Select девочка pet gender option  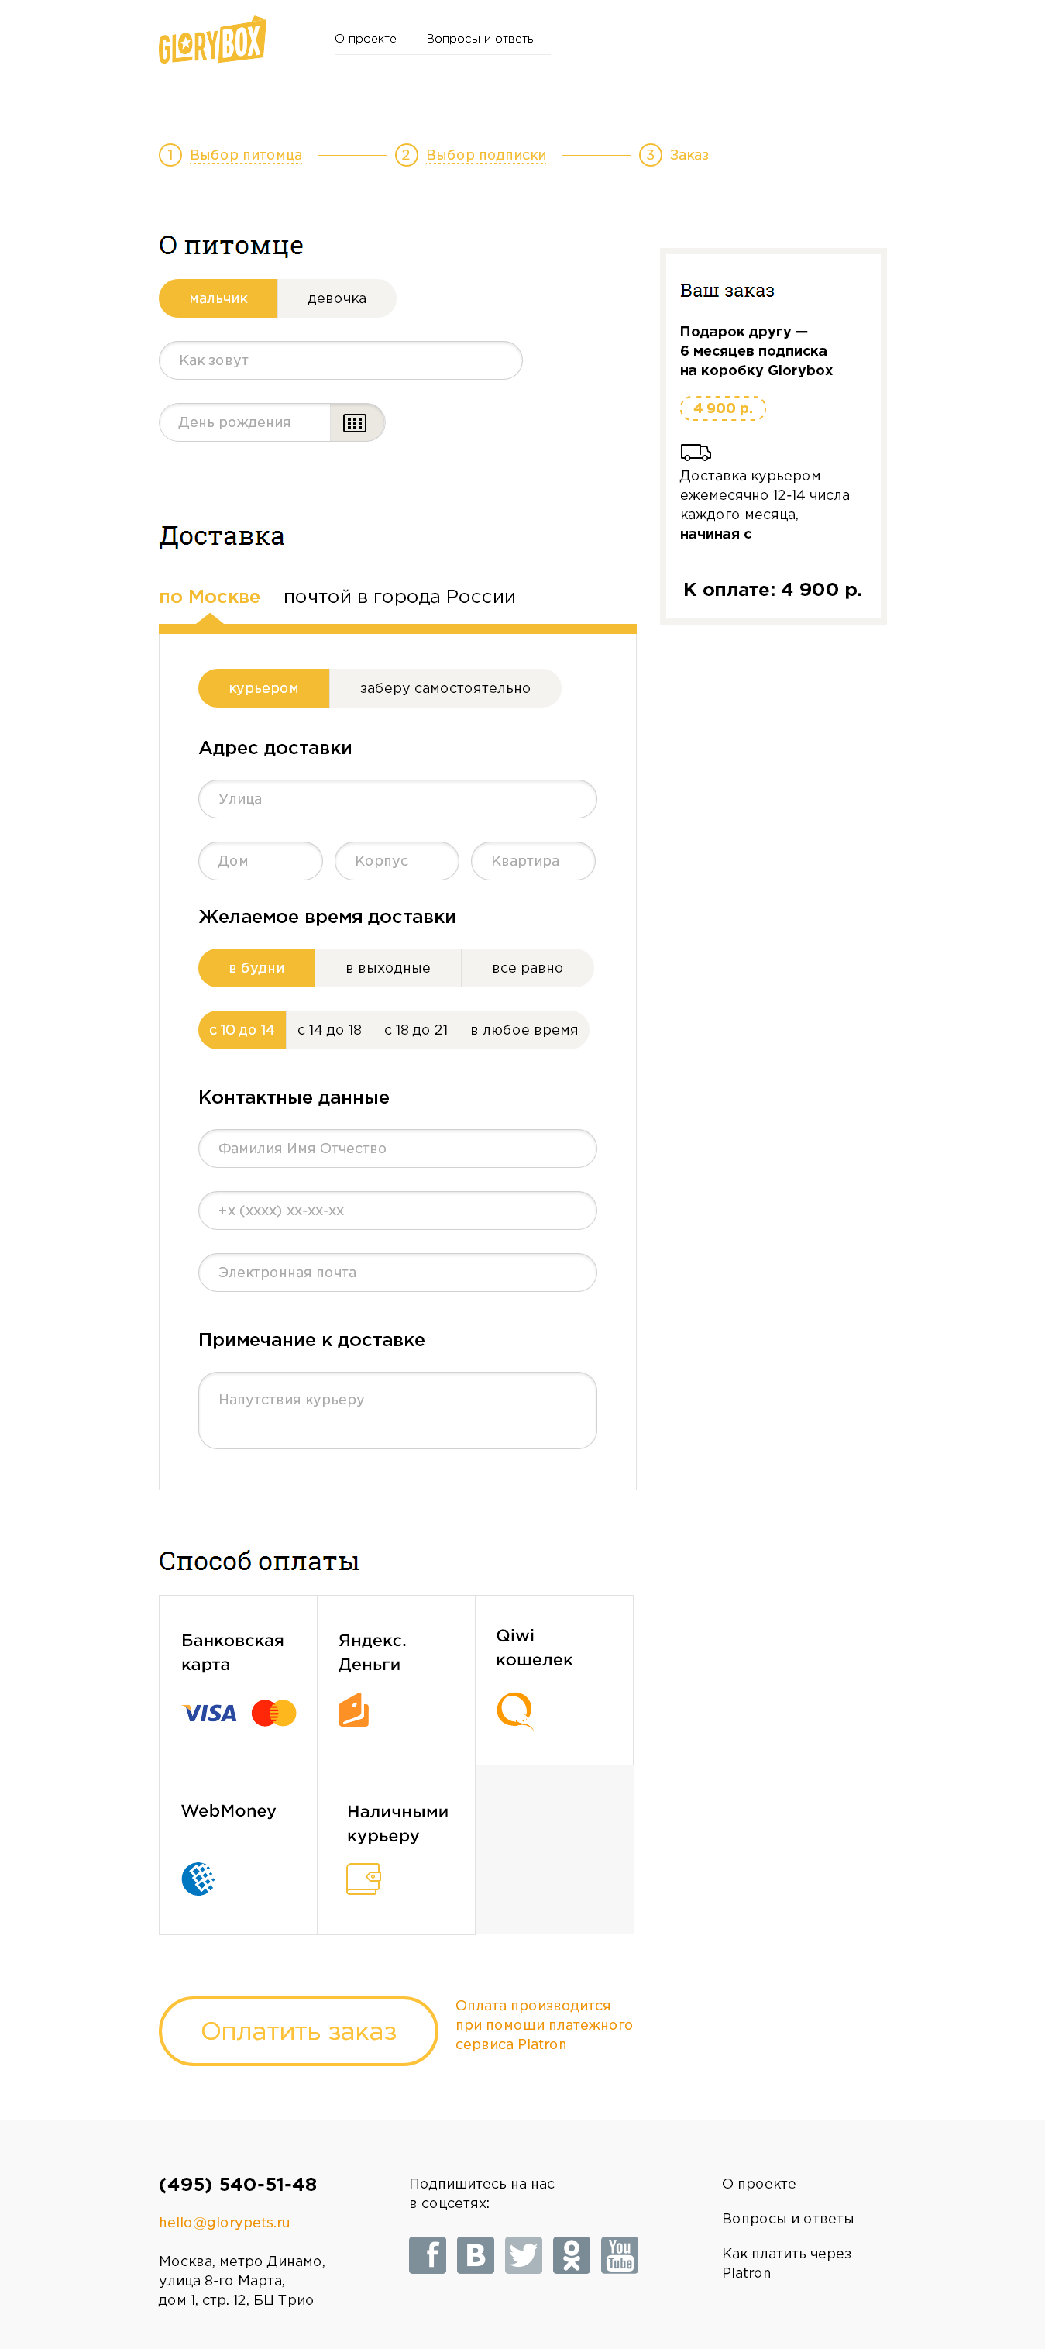click(x=336, y=298)
